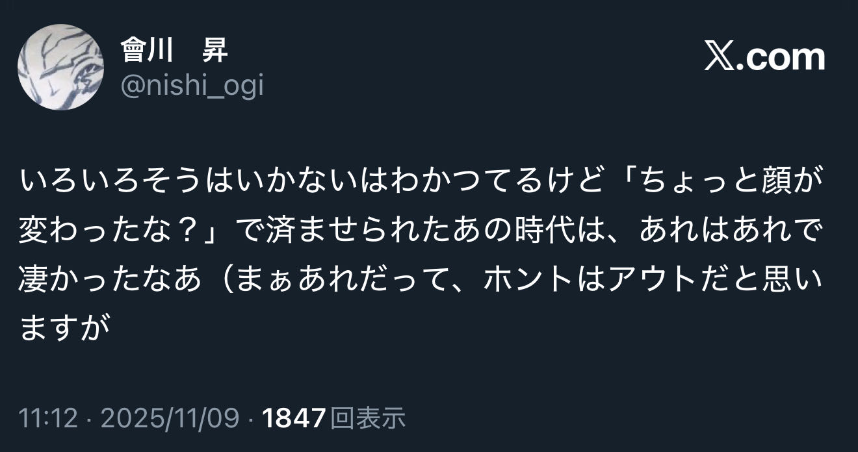Click the kanji 昇 in the display name
The image size is (858, 452).
coord(215,51)
